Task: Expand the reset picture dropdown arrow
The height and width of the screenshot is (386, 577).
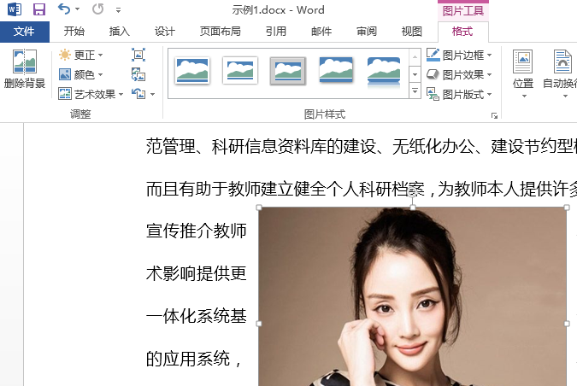Action: 152,95
